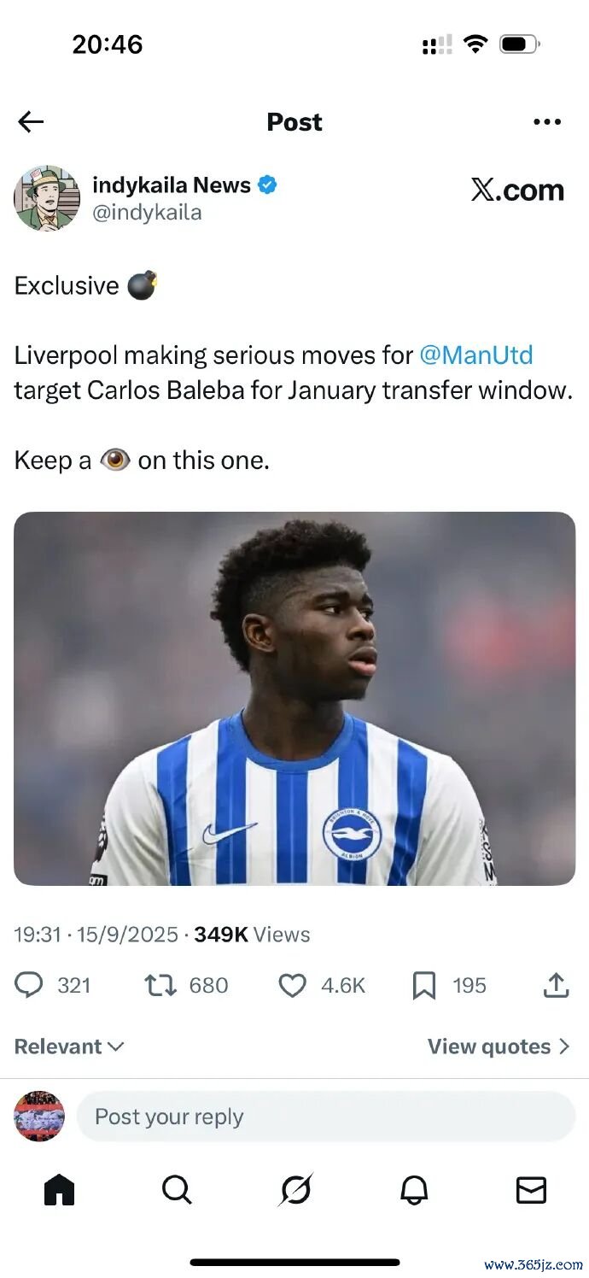Viewport: 589px width, 1278px height.
Task: Tap the repost arrows icon
Action: tap(160, 985)
